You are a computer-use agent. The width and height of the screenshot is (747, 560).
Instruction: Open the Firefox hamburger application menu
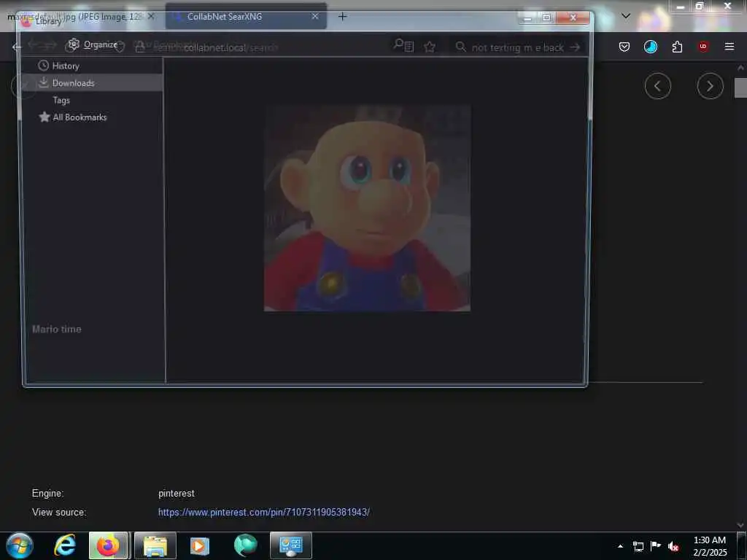click(729, 47)
